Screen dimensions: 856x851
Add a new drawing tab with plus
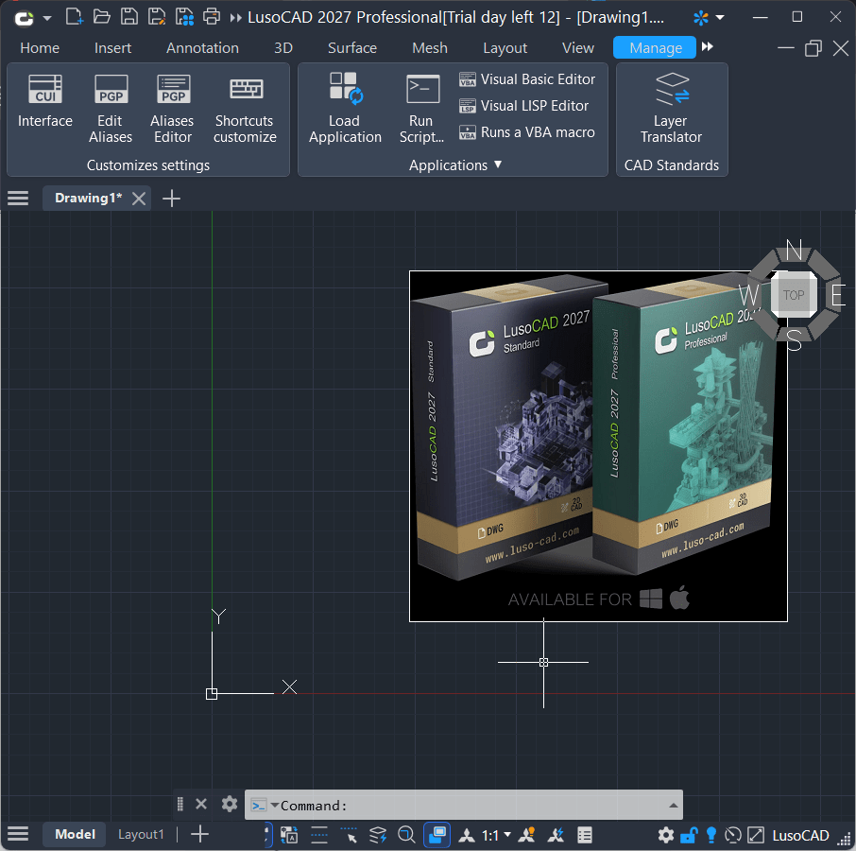[171, 199]
